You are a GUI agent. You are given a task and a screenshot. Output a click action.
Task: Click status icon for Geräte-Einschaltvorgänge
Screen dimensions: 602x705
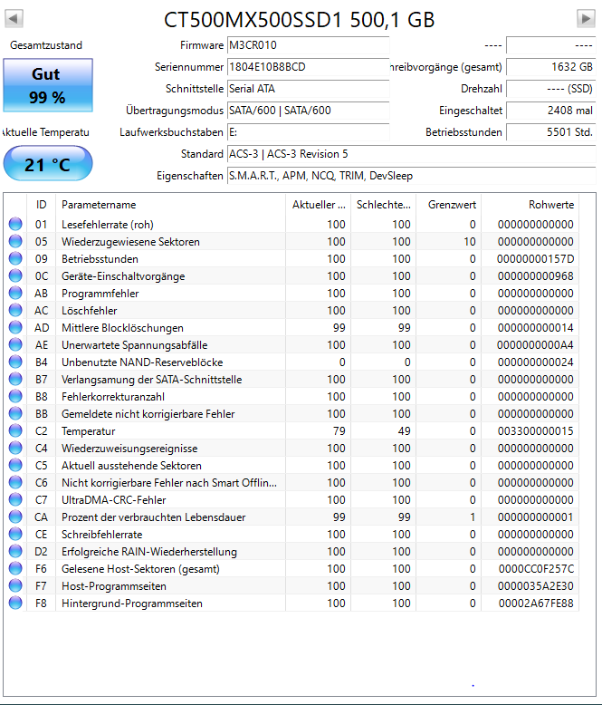point(15,275)
